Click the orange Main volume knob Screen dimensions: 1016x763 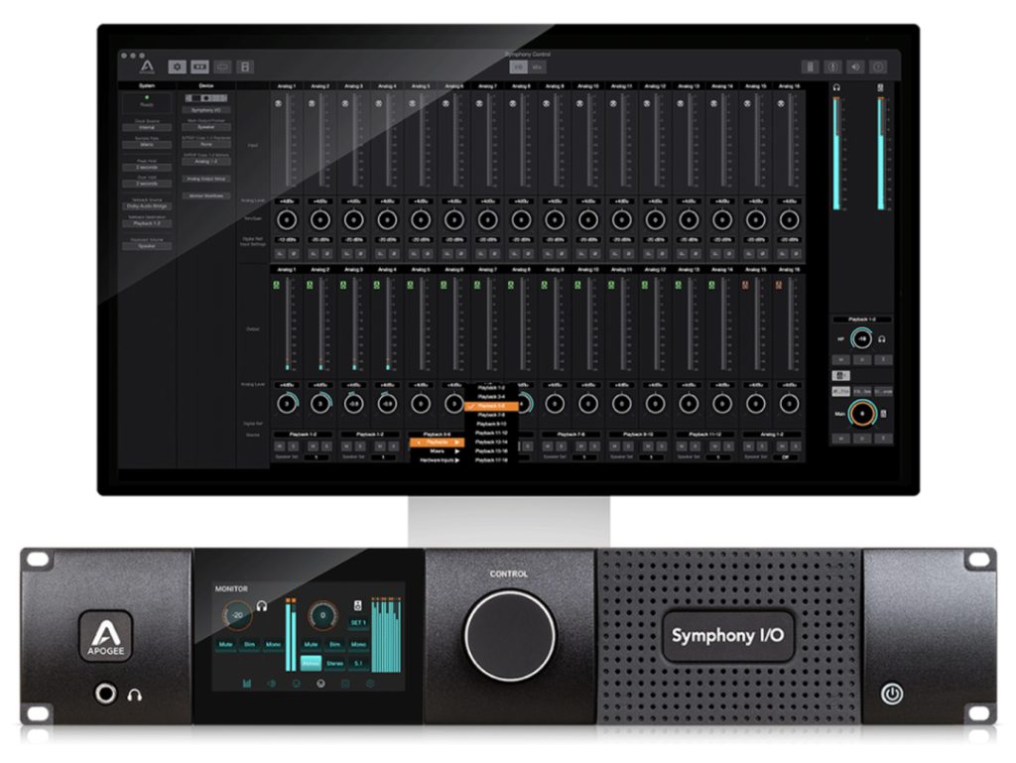tap(862, 413)
